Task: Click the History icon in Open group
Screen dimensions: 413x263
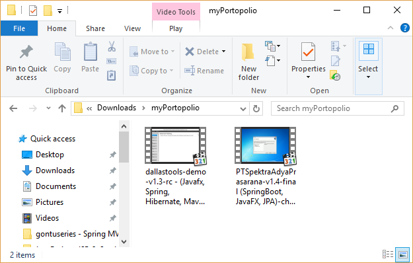Action: click(x=335, y=75)
